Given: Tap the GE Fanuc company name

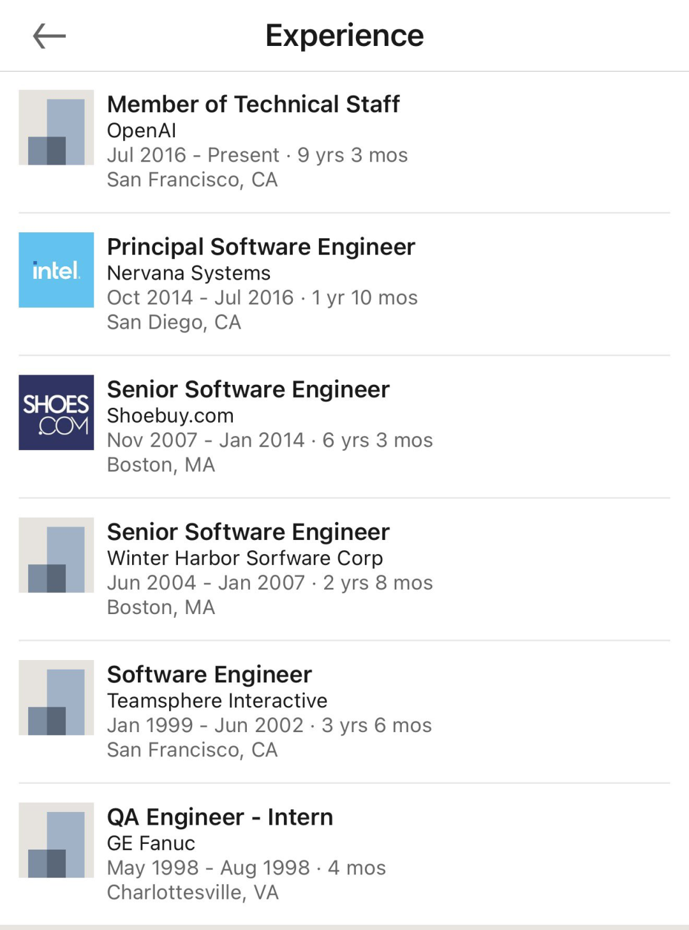Looking at the screenshot, I should pyautogui.click(x=151, y=843).
